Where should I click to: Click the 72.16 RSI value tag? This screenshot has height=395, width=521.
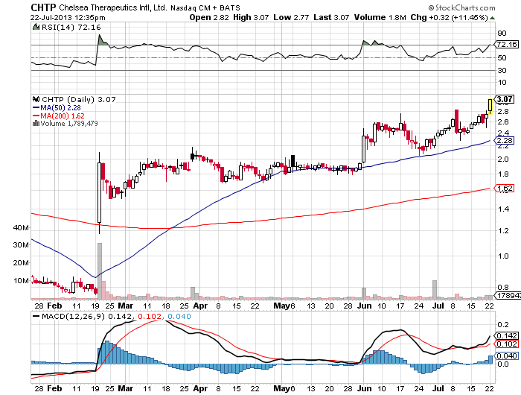[507, 44]
